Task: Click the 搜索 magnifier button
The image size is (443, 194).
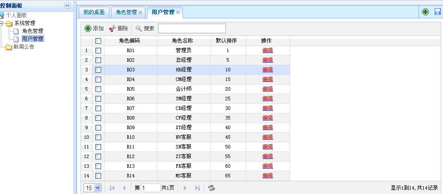Action: pos(145,28)
